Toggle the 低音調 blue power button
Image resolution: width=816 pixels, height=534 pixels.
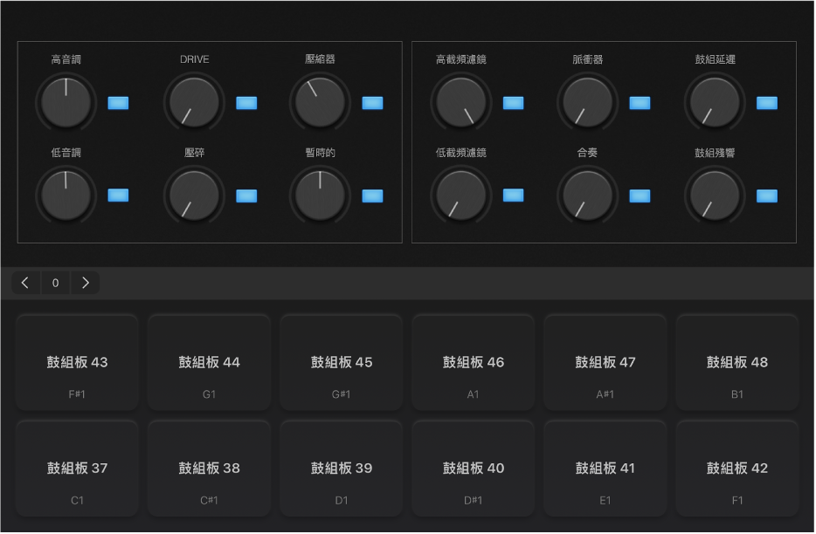pyautogui.click(x=118, y=195)
